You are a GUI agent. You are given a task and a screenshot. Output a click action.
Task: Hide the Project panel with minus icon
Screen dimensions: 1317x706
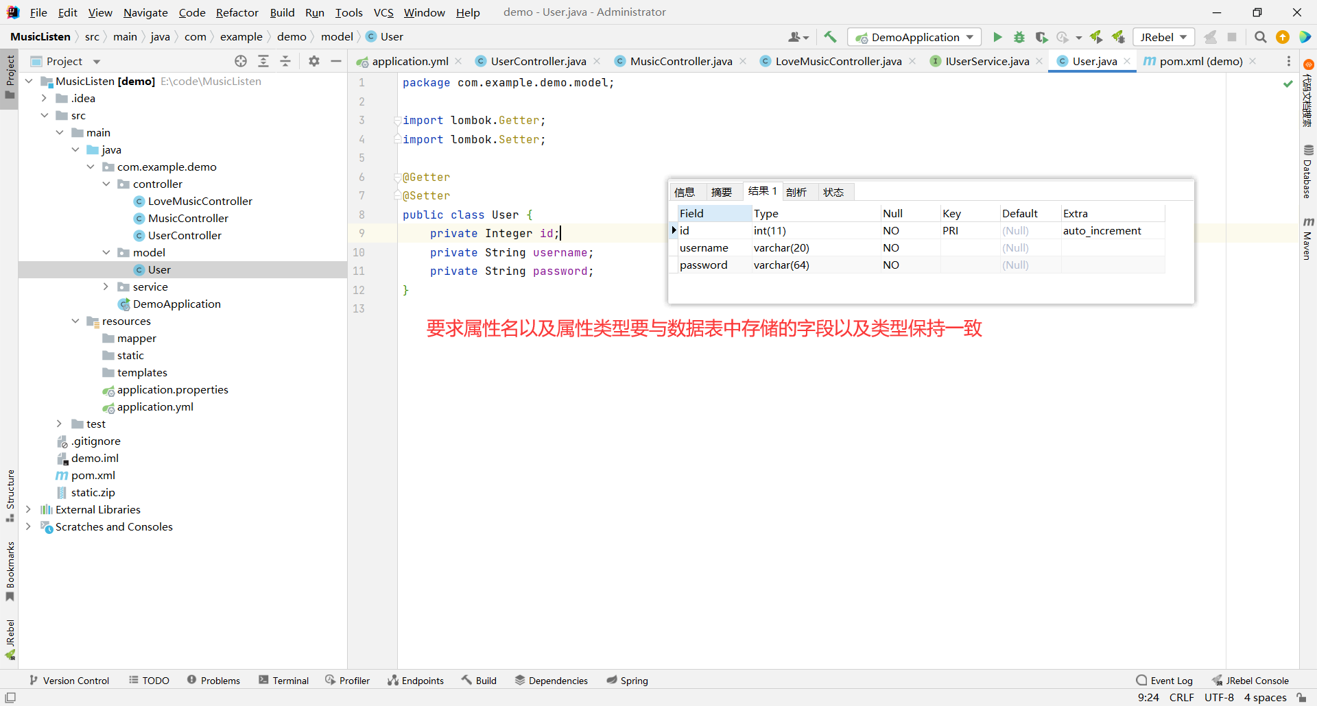point(336,61)
